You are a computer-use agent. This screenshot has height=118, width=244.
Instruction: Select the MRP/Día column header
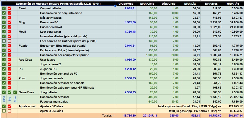coord(190,4)
